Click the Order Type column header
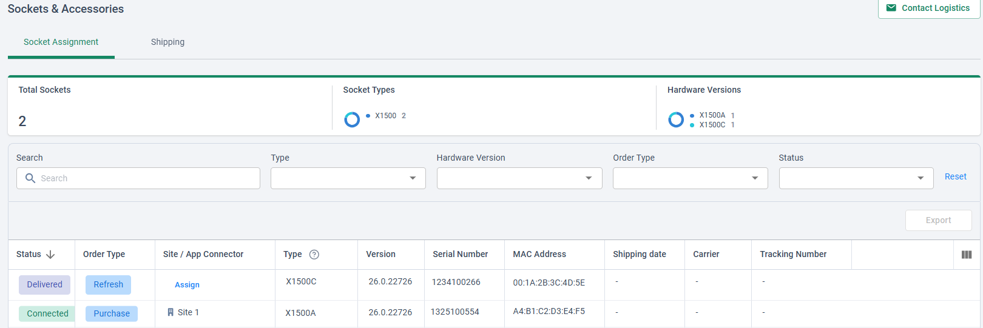This screenshot has width=983, height=328. pyautogui.click(x=104, y=254)
